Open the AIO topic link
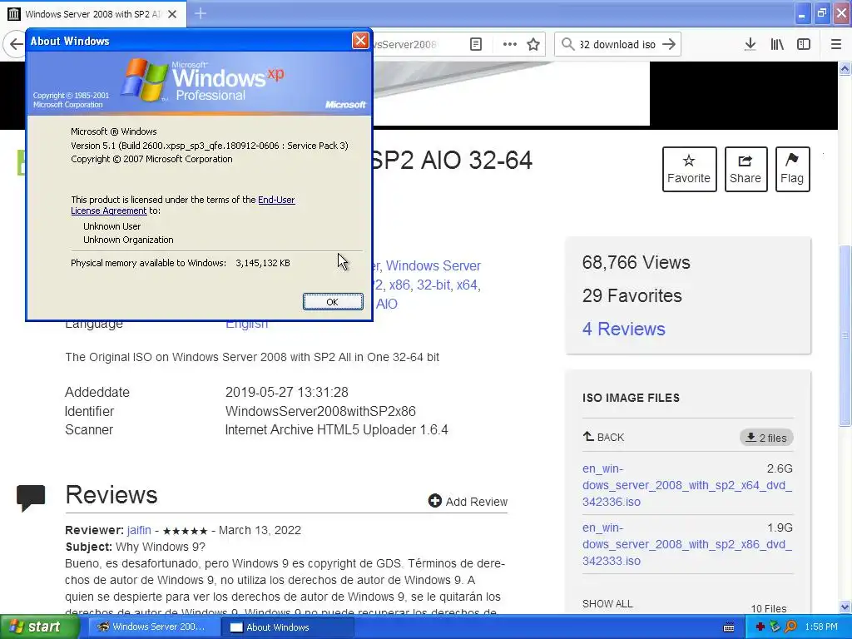The image size is (852, 639). click(x=386, y=304)
